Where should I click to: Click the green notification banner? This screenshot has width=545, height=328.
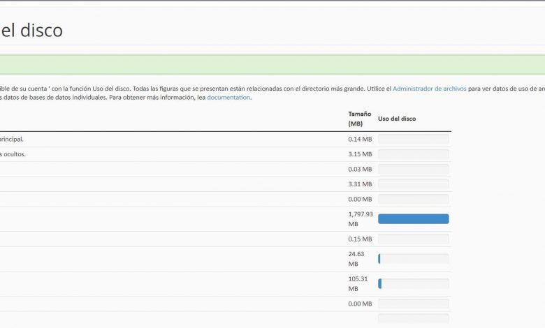(x=272, y=64)
